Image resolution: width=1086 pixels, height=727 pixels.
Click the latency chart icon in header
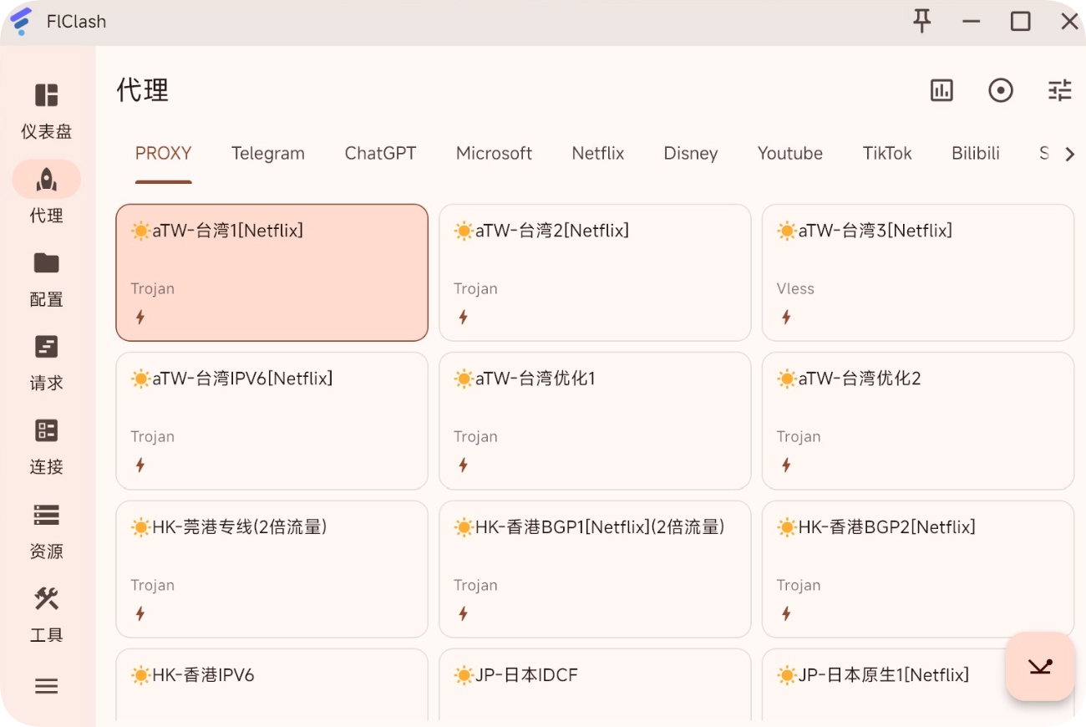coord(941,90)
